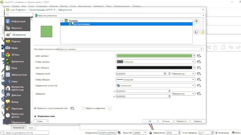
Task: Enable Эффекты отрисовки checkbox
Action: tap(83, 108)
